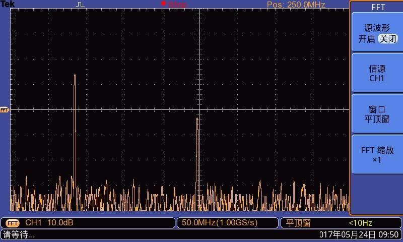This screenshot has height=242, width=403.
Task: Select the FFT menu title
Action: (x=378, y=7)
